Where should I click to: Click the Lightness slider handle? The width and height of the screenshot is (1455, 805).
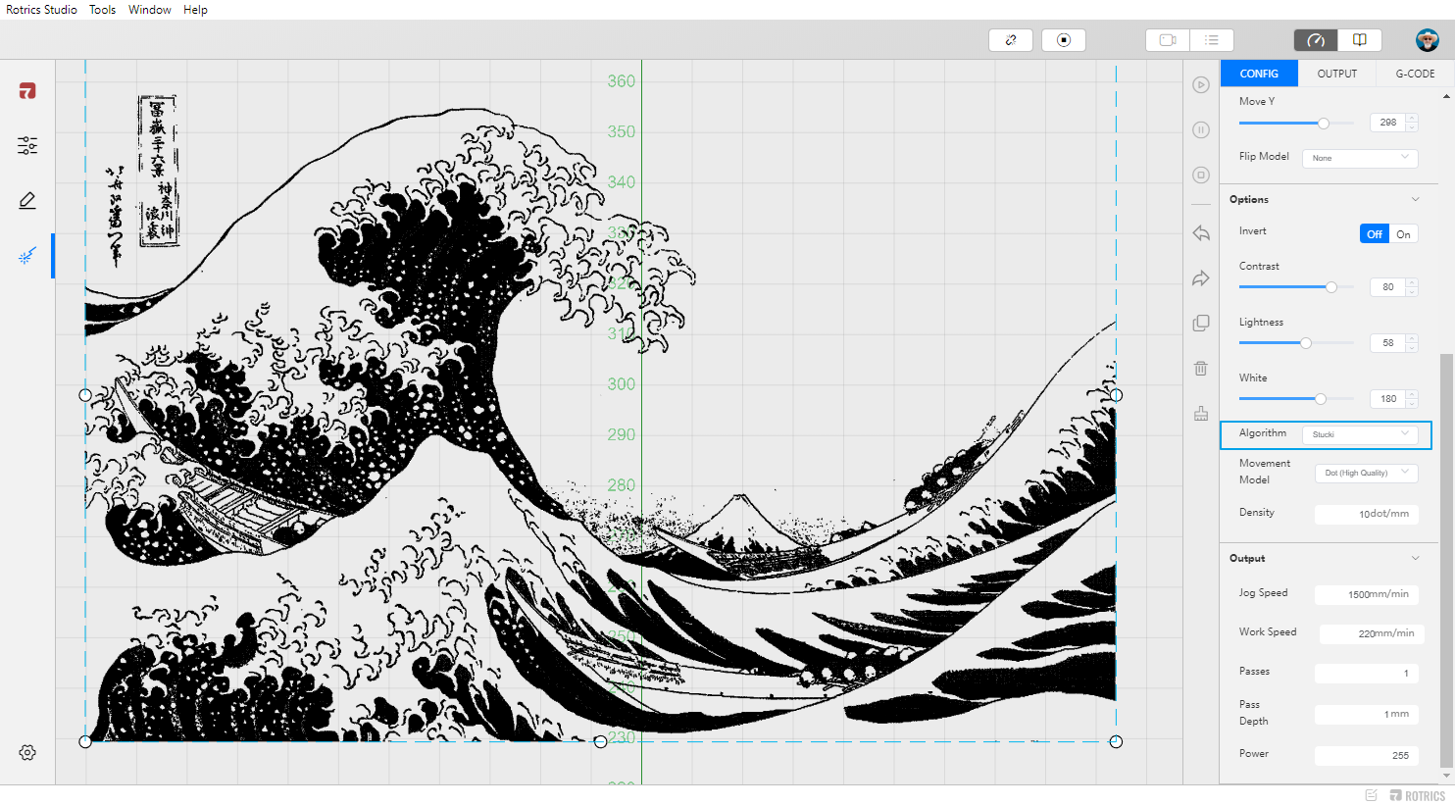coord(1306,343)
